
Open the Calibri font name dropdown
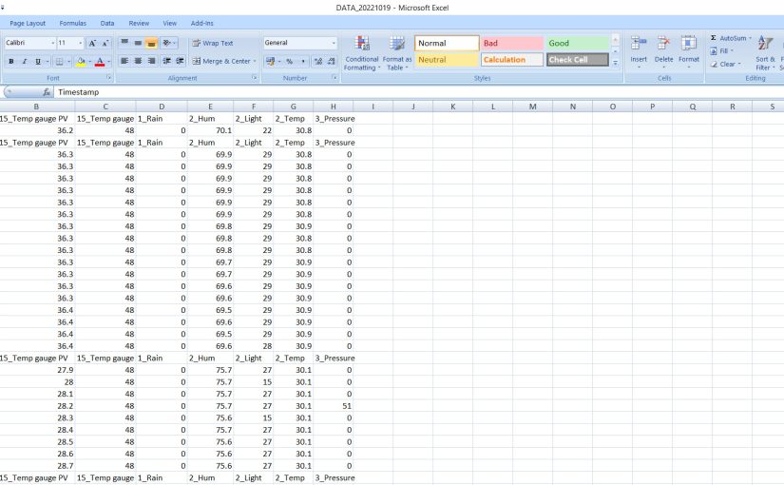(51, 43)
